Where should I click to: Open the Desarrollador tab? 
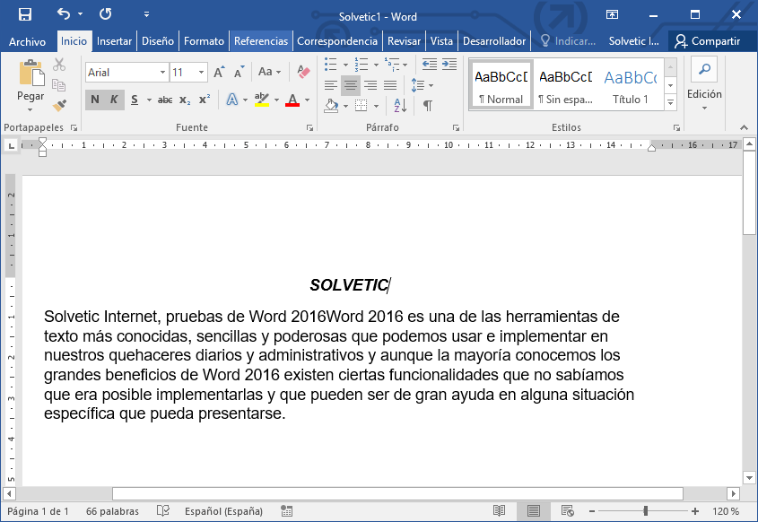[494, 41]
